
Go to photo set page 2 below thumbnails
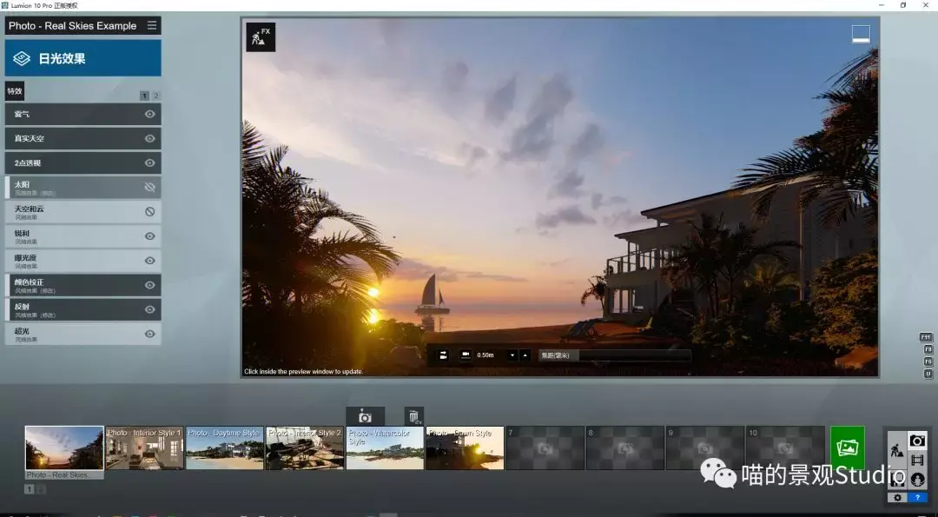[x=41, y=489]
